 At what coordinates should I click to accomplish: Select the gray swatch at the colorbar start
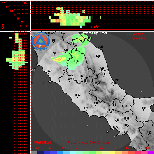tap(34, 152)
